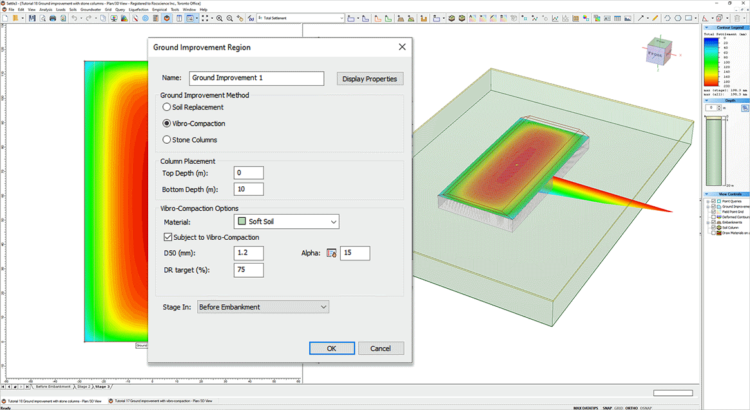Click the Save icon in the toolbar
Image resolution: width=750 pixels, height=410 pixels.
point(32,18)
